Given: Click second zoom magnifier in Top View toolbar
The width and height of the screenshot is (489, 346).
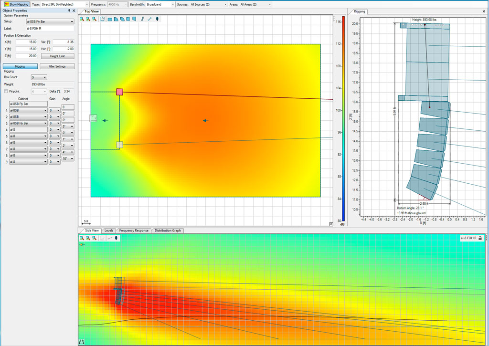Looking at the screenshot, I should point(88,19).
